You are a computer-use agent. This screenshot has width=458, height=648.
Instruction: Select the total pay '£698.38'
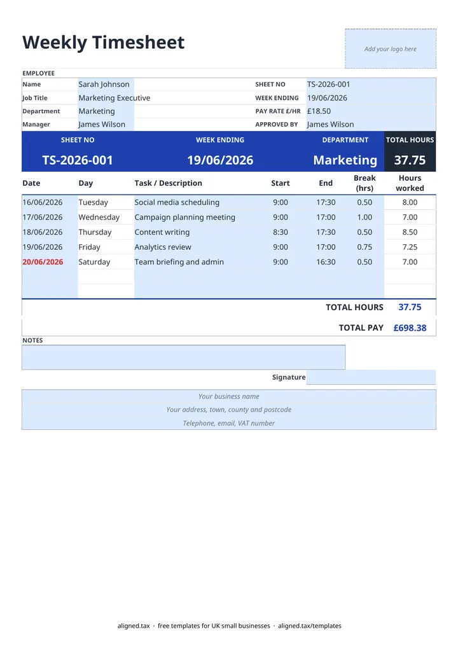410,327
